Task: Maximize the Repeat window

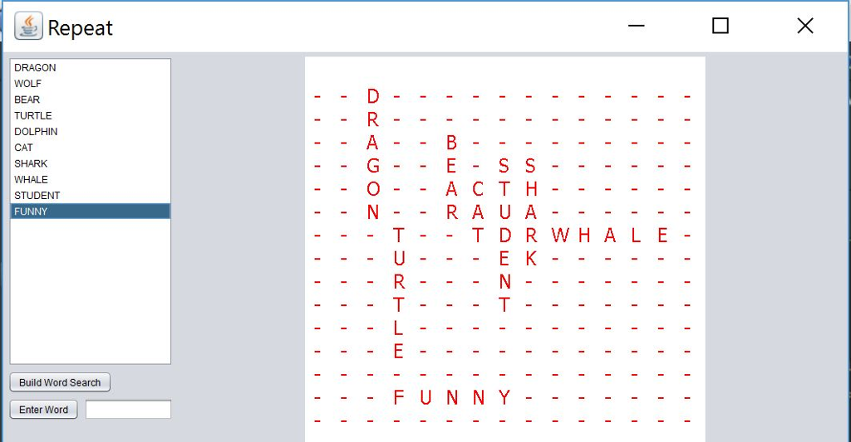Action: pyautogui.click(x=721, y=26)
